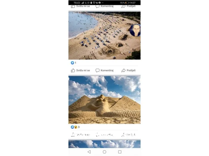Tap 'Komentiraj' in top partial bar

pos(104,6)
